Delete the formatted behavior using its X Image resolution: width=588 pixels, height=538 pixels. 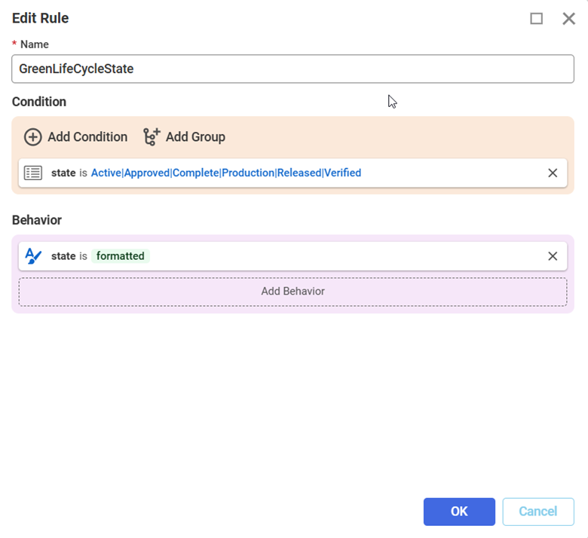[x=553, y=256]
